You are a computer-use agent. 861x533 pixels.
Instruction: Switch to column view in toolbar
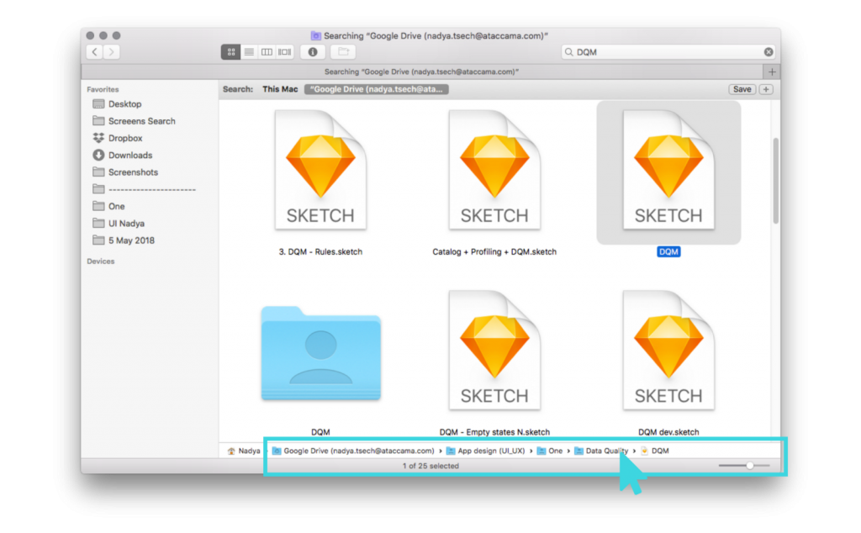pyautogui.click(x=267, y=52)
